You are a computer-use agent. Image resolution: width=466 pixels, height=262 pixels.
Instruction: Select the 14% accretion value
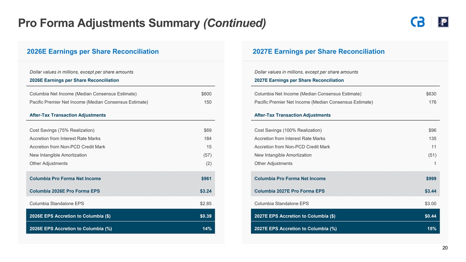tap(207, 229)
